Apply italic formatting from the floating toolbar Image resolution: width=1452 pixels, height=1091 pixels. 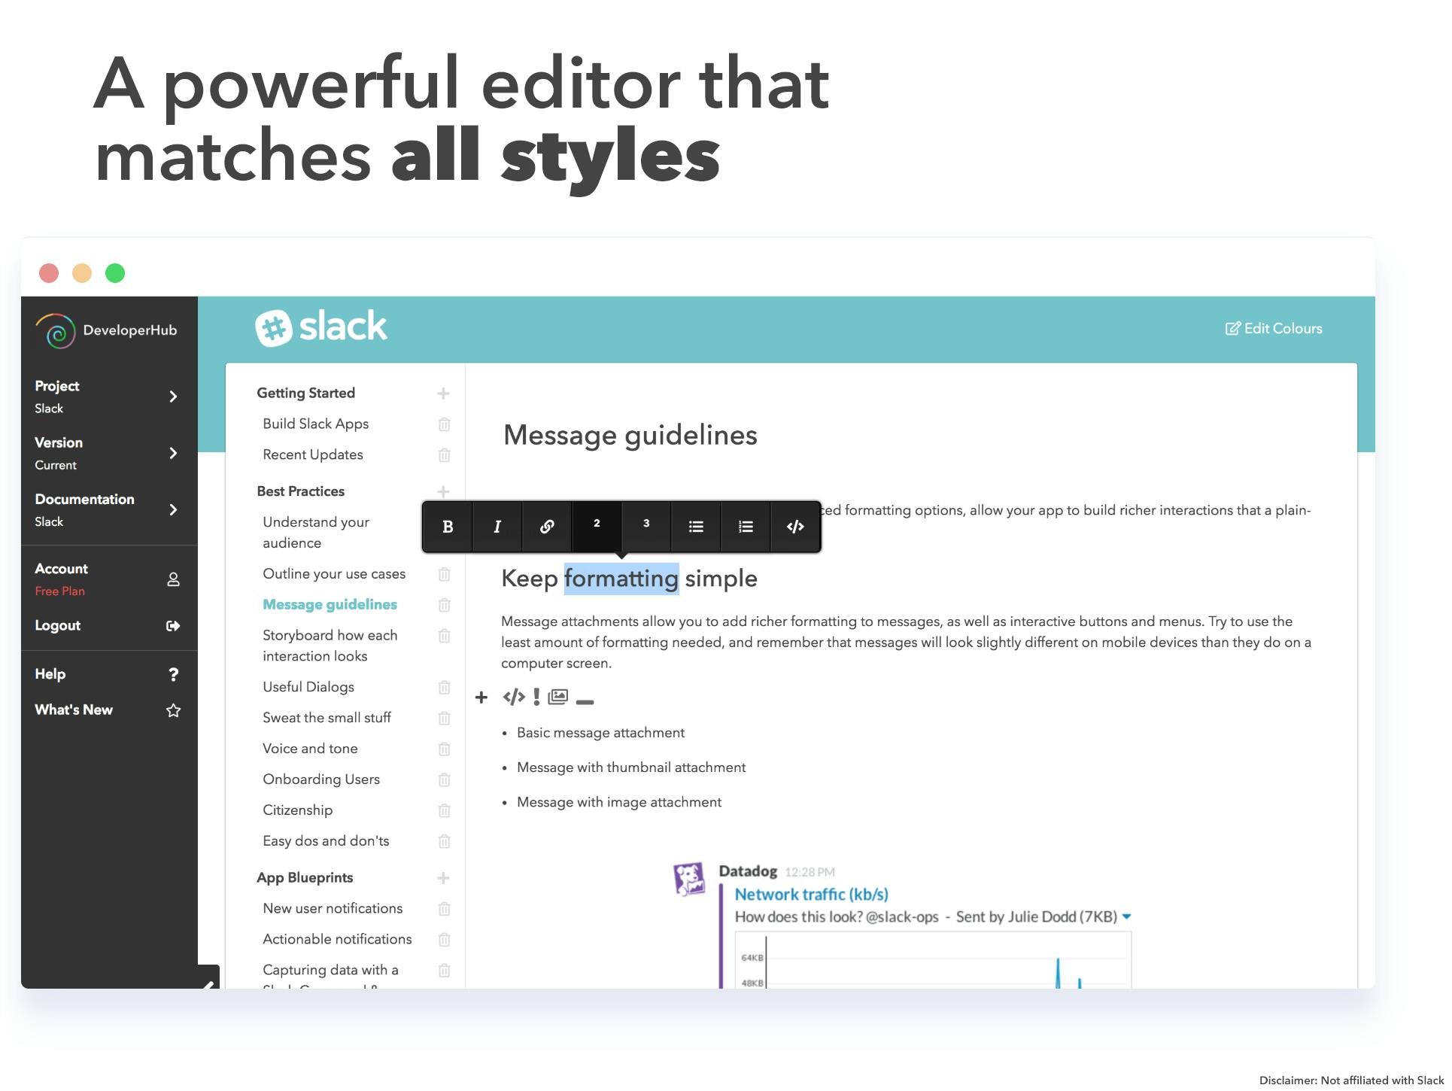coord(497,527)
